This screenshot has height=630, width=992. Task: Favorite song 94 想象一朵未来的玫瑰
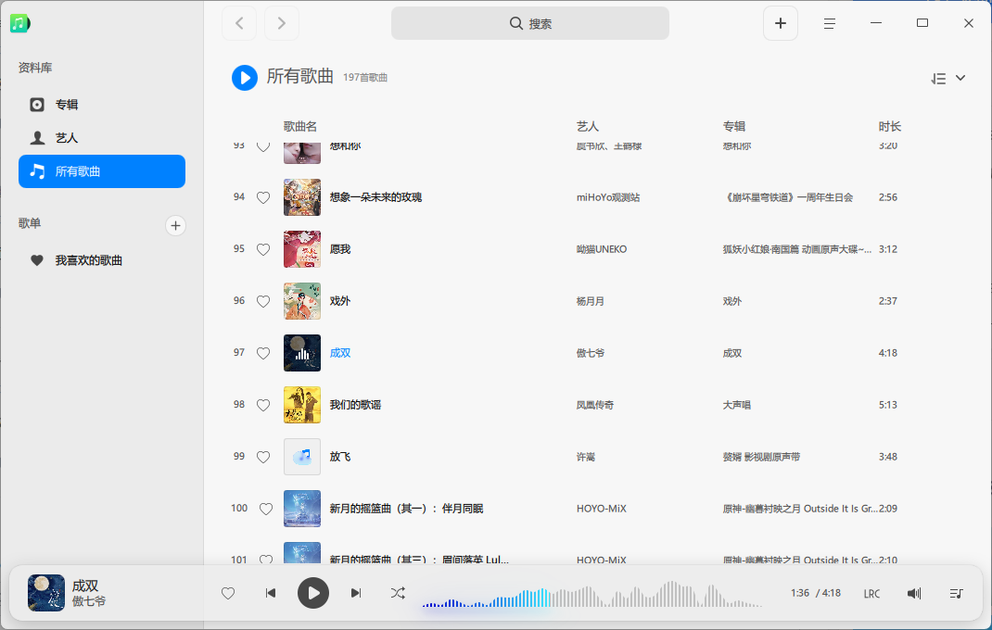point(263,197)
